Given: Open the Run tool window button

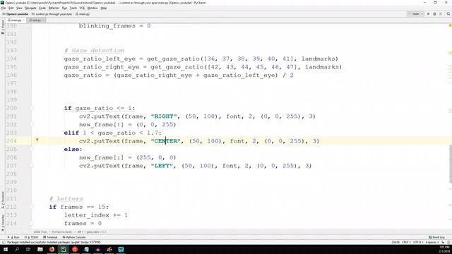Looking at the screenshot, I should point(13,237).
